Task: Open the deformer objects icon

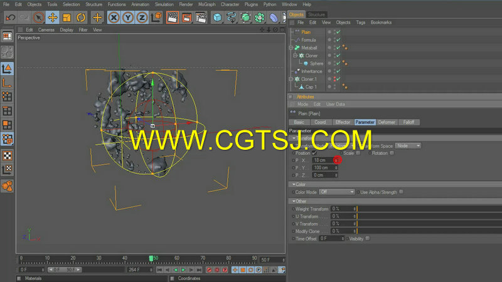Action: click(274, 18)
